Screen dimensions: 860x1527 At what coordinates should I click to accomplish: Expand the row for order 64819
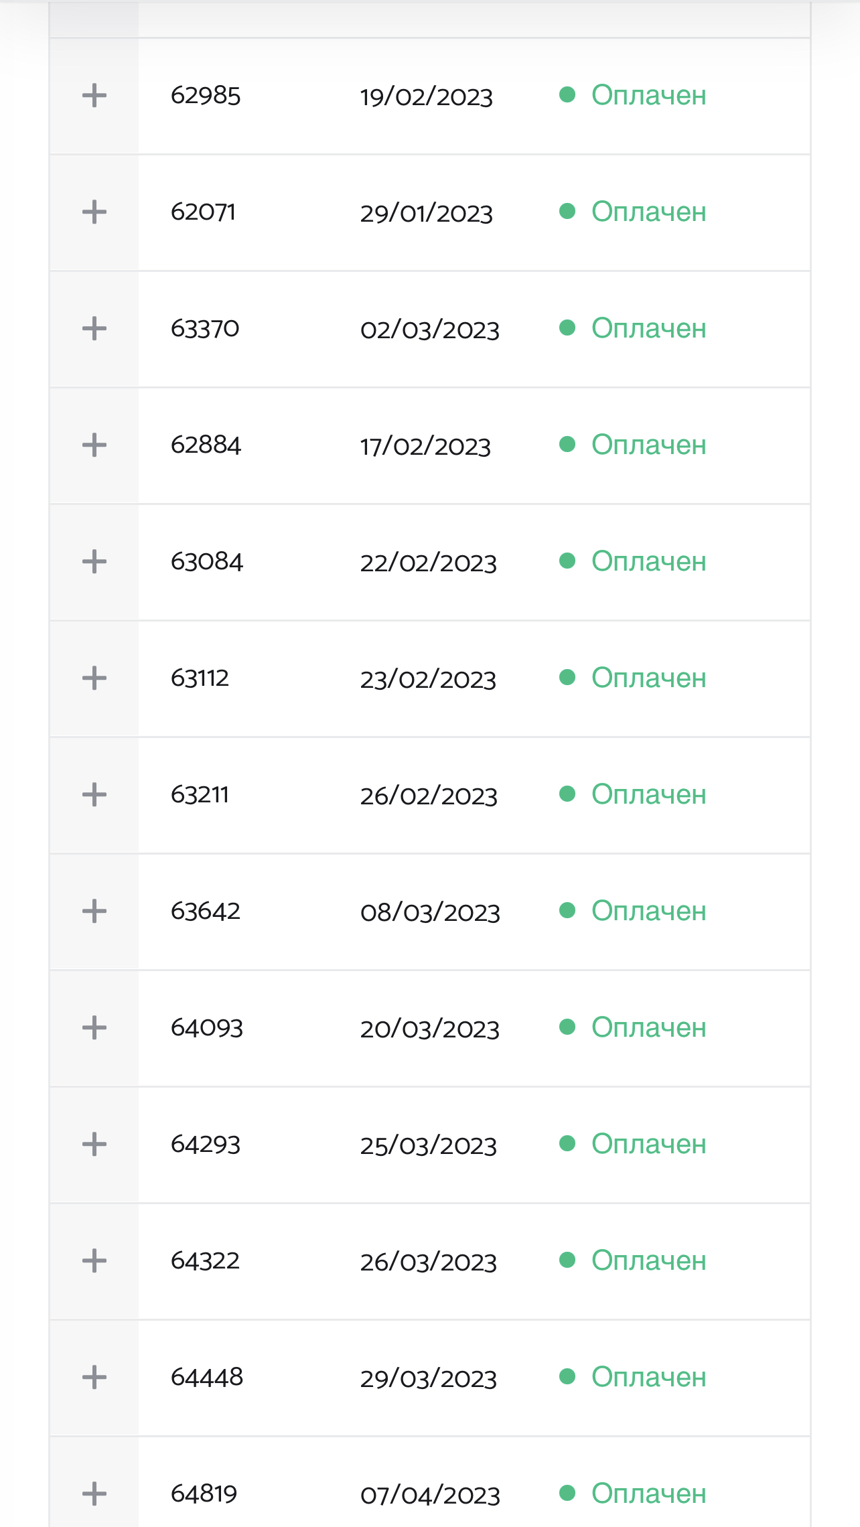tap(94, 1494)
